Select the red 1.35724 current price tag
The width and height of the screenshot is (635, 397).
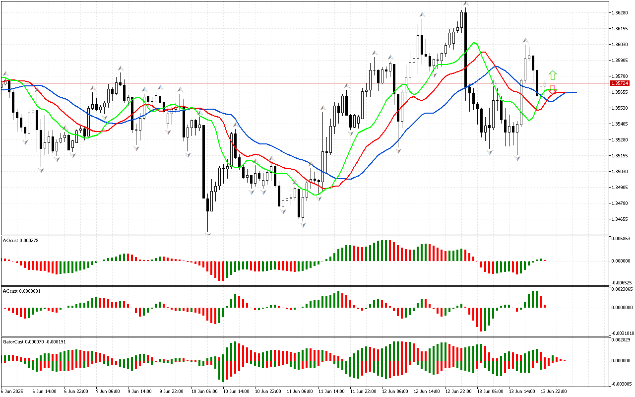[x=620, y=83]
